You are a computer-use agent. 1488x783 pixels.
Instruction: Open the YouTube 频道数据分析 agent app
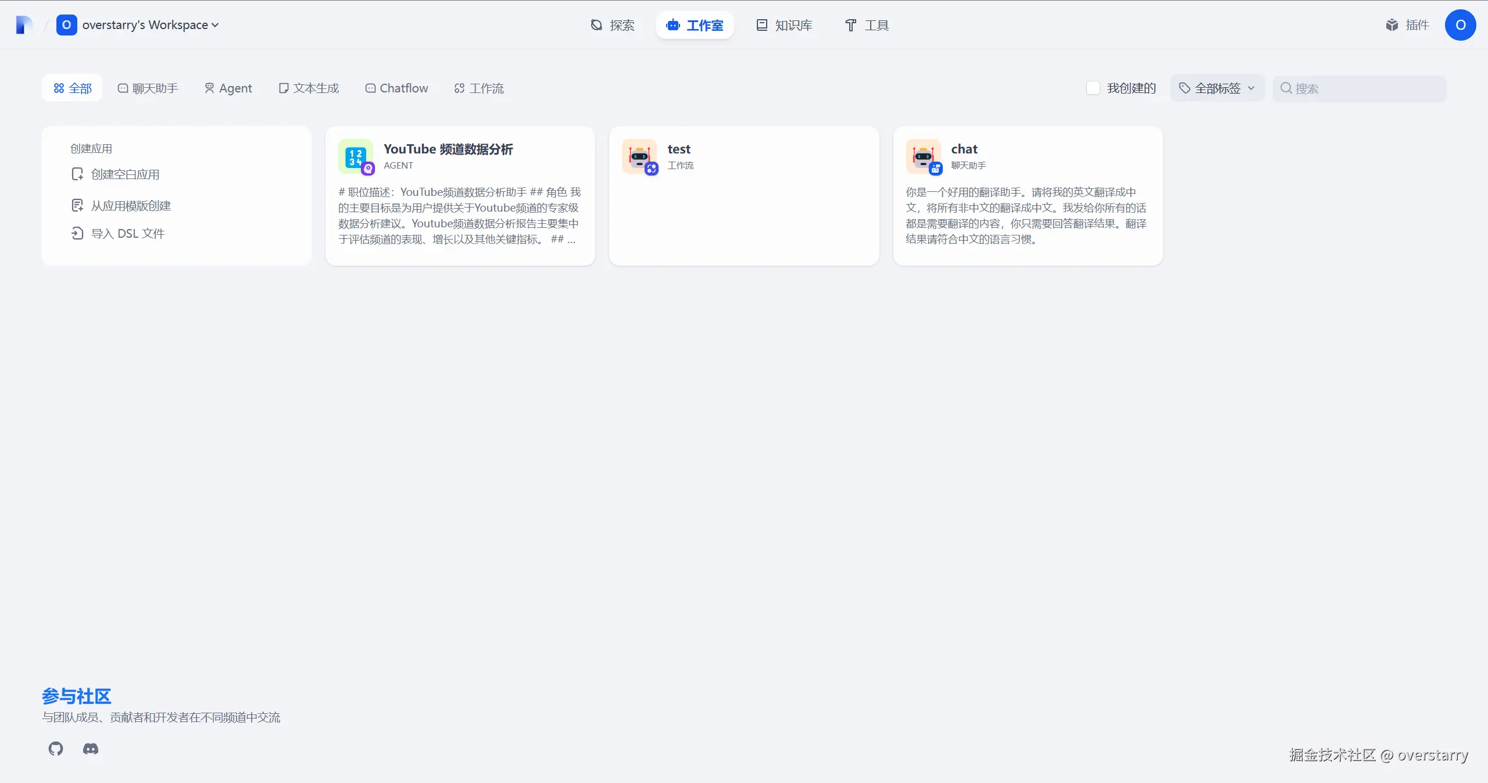459,196
